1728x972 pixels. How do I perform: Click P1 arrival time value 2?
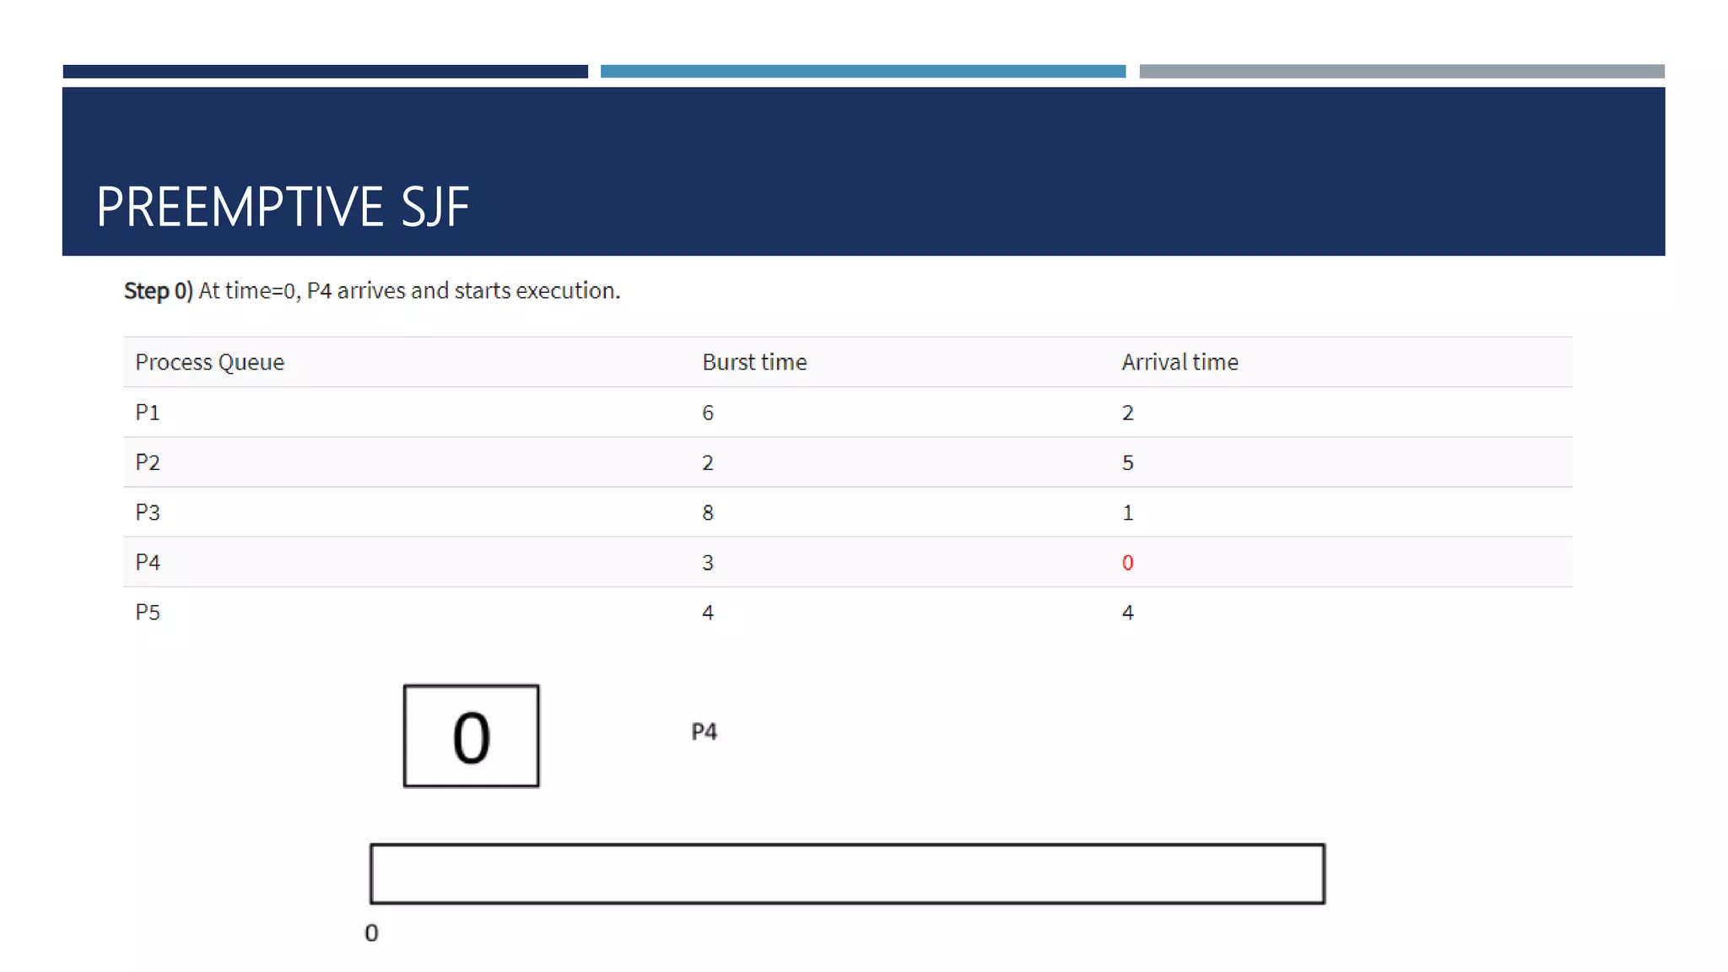(x=1128, y=413)
